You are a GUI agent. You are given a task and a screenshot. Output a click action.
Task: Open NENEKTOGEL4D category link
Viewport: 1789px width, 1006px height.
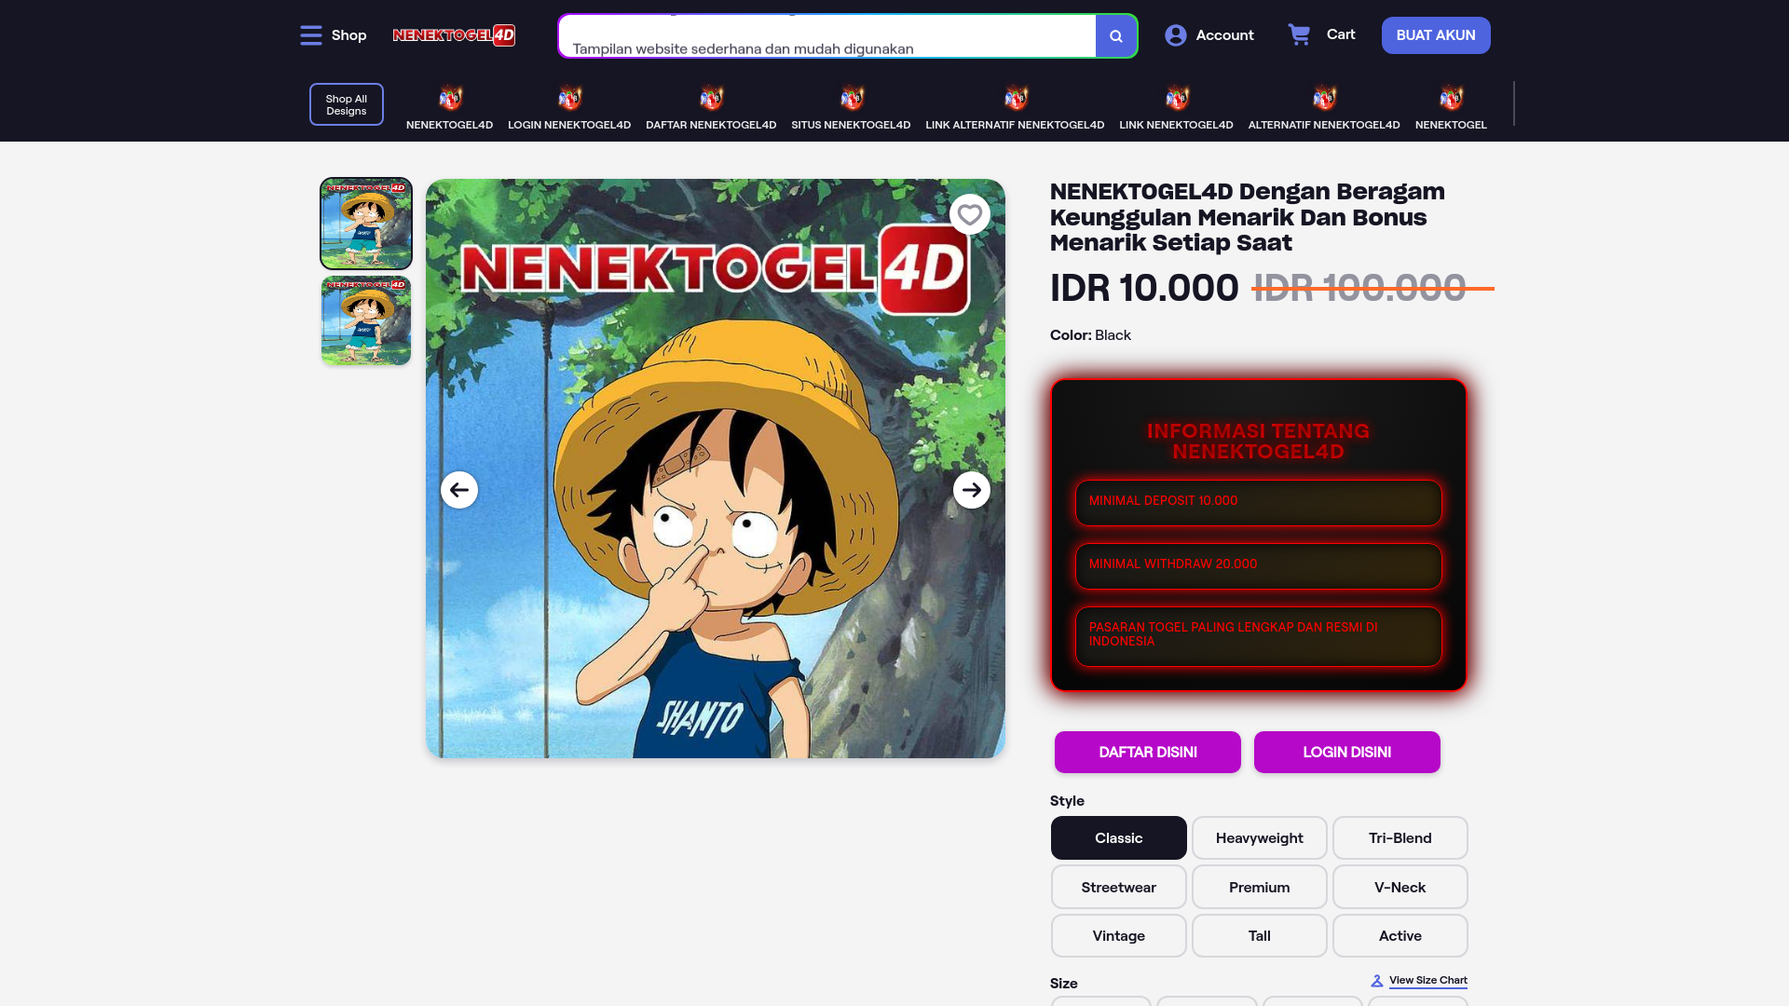click(x=449, y=125)
